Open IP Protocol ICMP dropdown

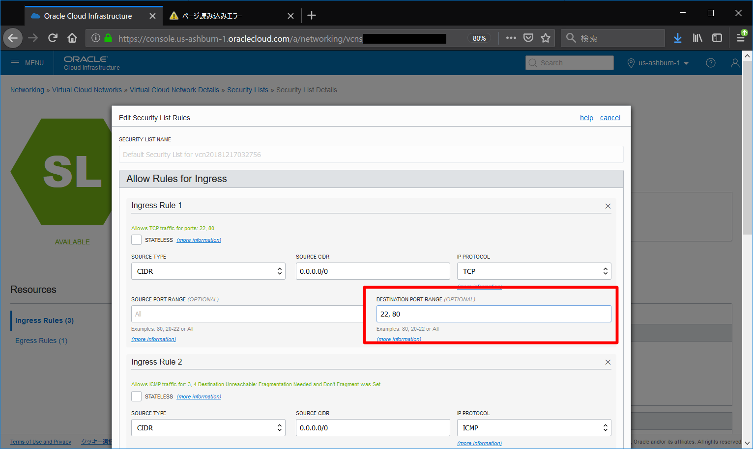coord(534,428)
